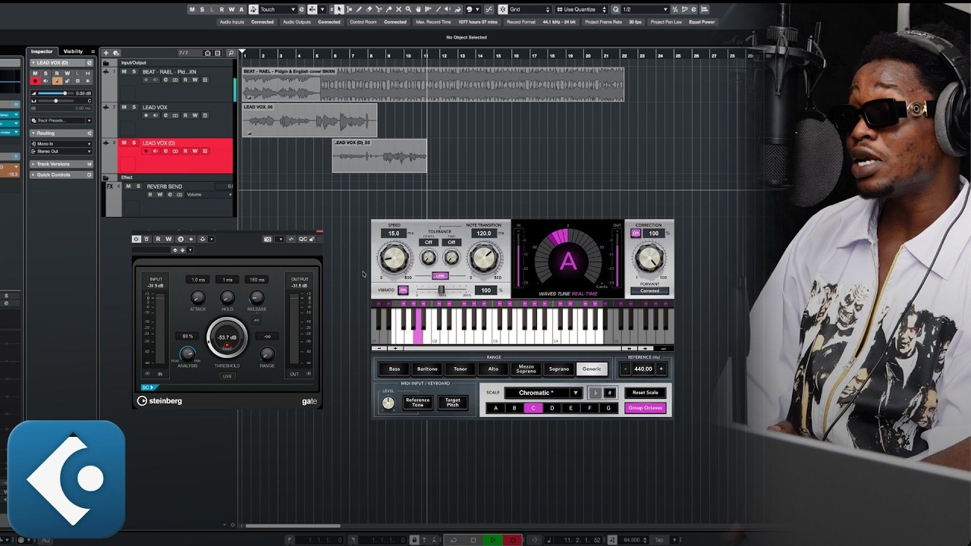Switch to the Visibility tab
The image size is (971, 546).
73,52
